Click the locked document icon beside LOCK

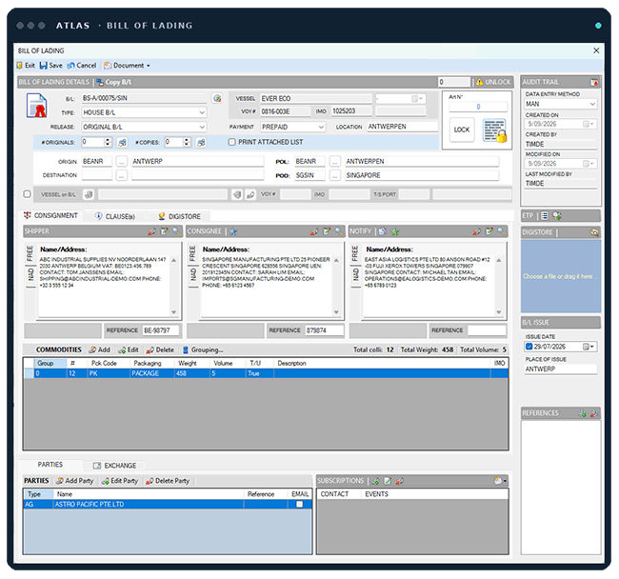(x=494, y=130)
